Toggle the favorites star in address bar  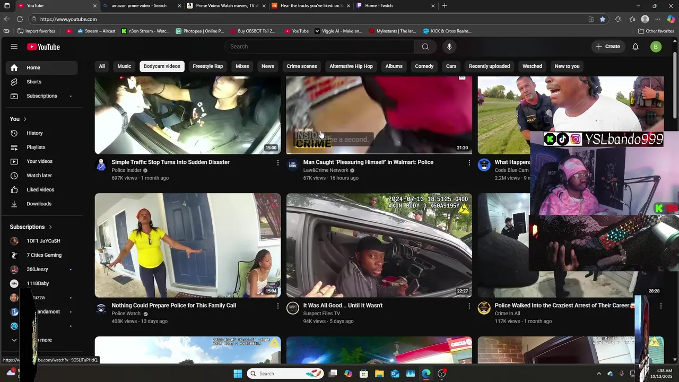point(603,19)
